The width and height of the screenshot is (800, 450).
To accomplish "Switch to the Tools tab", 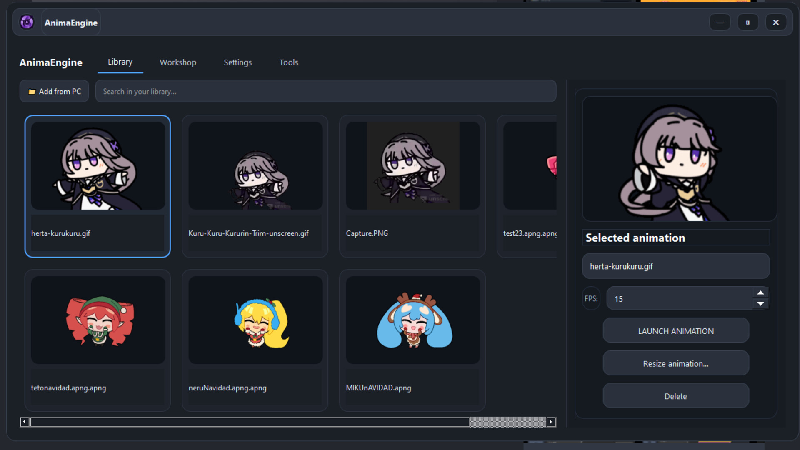I will coord(288,62).
